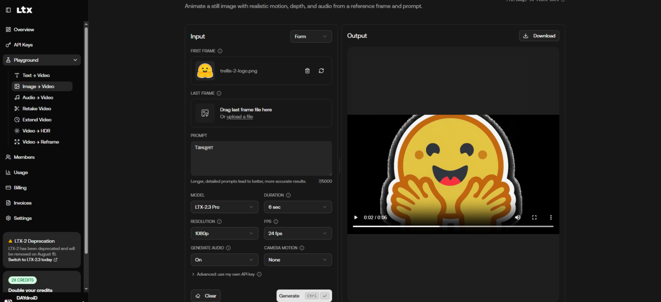The image size is (661, 302).
Task: Collapse the sidebar with the panel icon
Action: pos(8,10)
